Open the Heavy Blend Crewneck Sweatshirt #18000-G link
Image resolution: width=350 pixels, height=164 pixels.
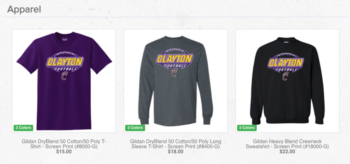point(287,144)
